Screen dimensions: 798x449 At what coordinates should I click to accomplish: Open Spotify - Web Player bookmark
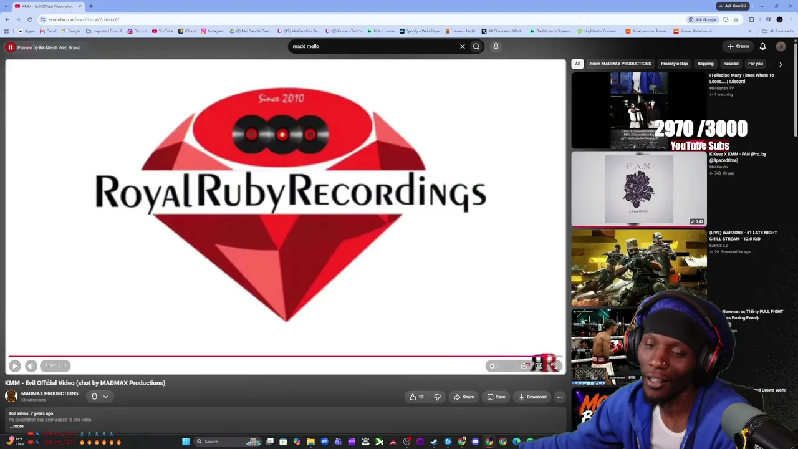click(x=420, y=31)
